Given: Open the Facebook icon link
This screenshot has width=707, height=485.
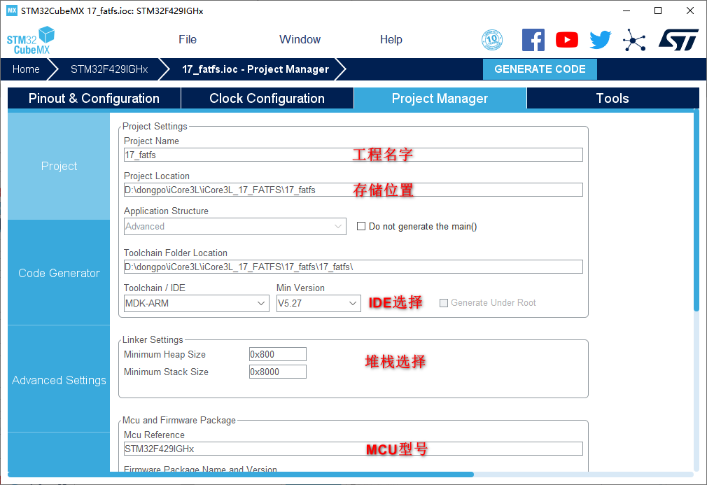Looking at the screenshot, I should click(533, 40).
